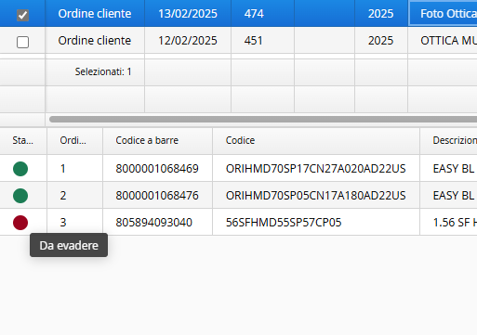This screenshot has height=335, width=477.
Task: Click the horizontal scrollbar of orders grid
Action: 263,120
